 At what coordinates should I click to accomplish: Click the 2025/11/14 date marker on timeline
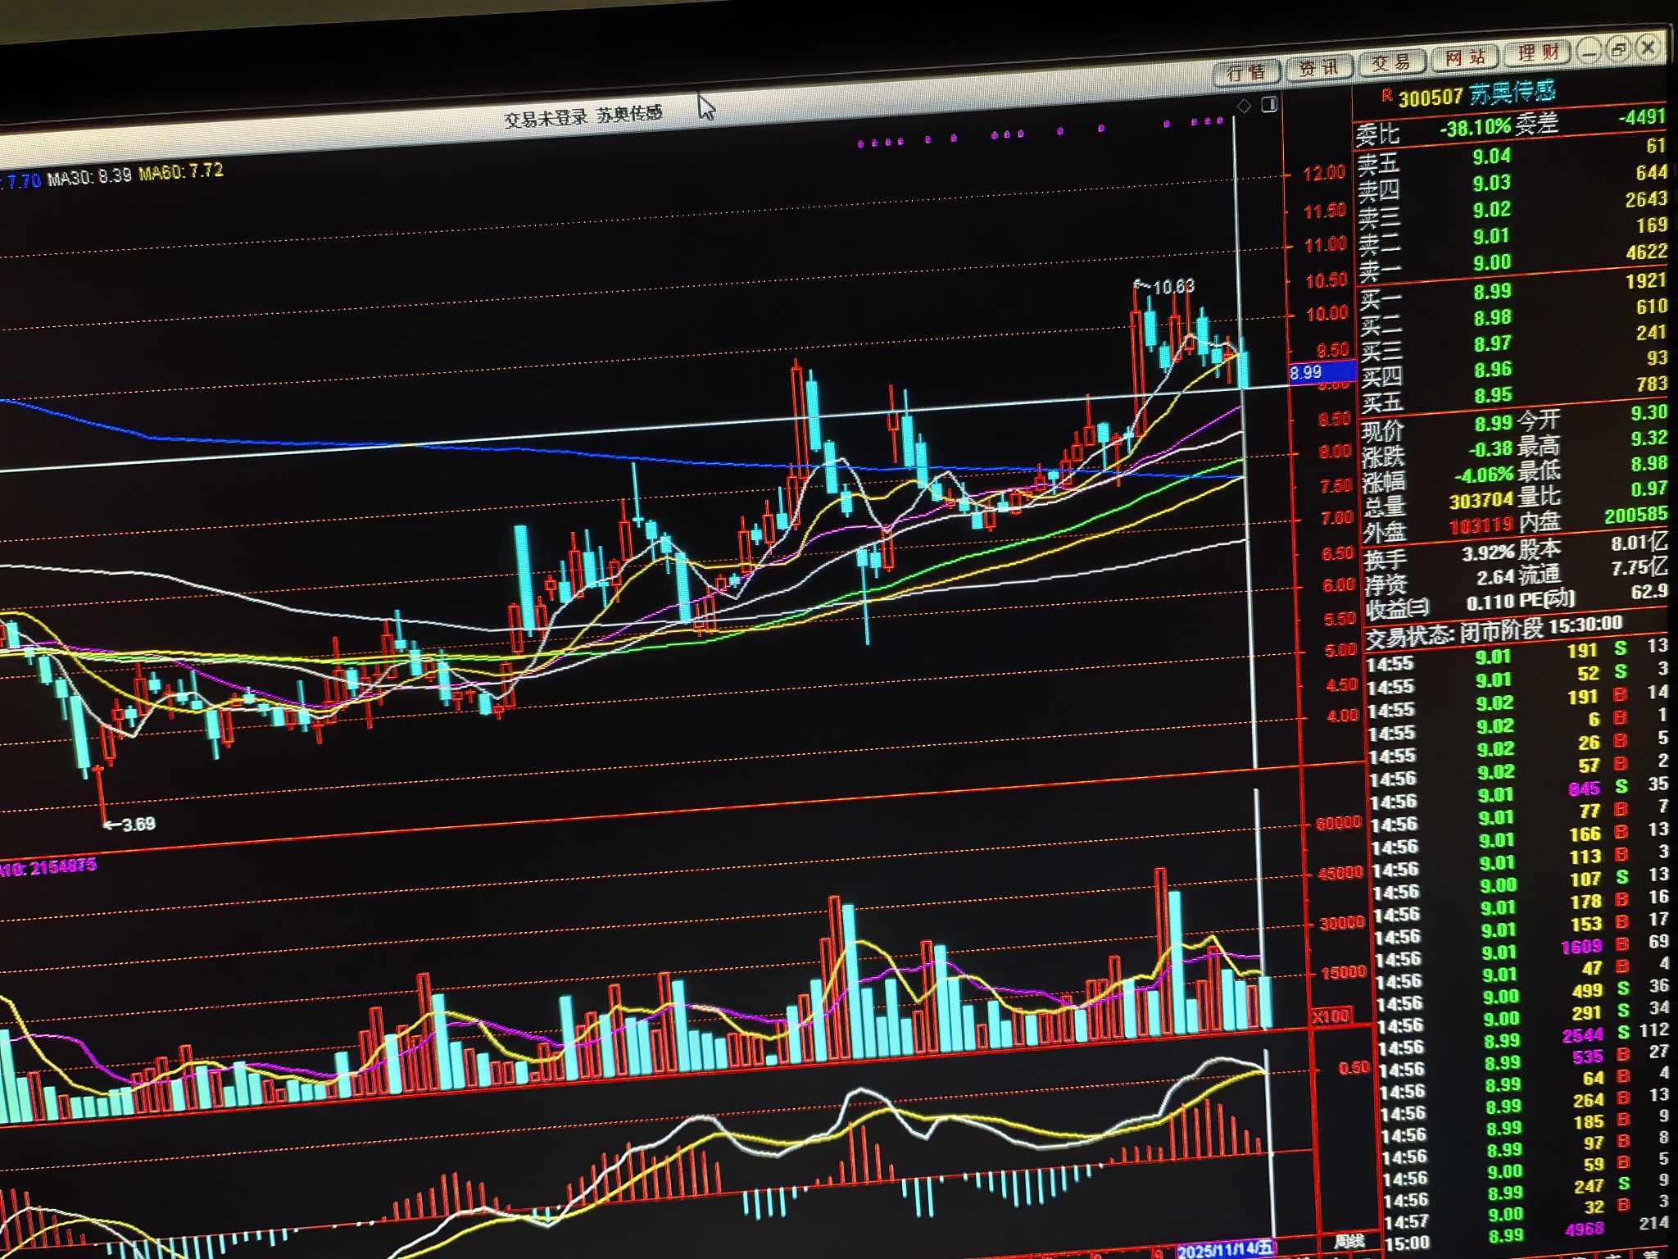click(x=1224, y=1251)
